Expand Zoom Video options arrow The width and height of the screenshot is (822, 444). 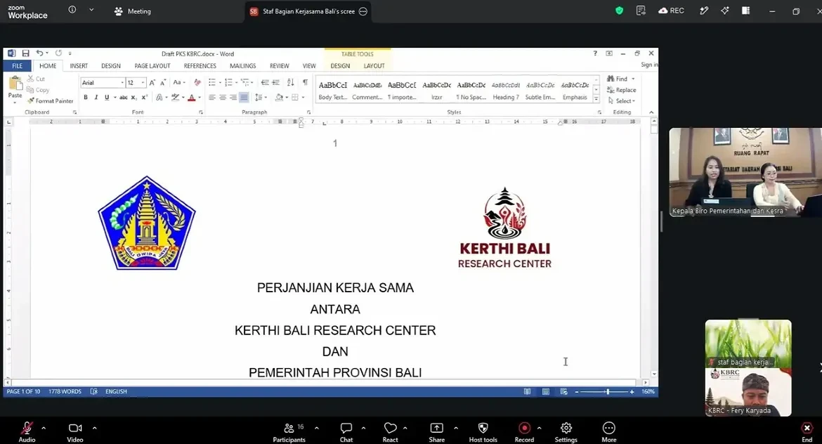click(94, 429)
